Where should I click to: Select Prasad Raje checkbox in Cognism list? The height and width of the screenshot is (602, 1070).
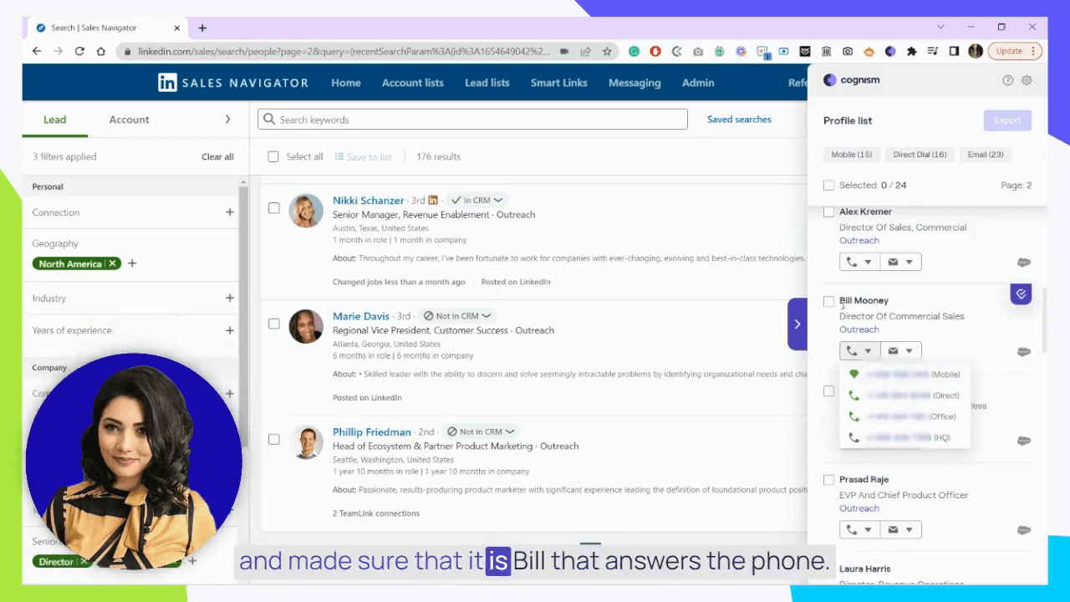(x=828, y=480)
